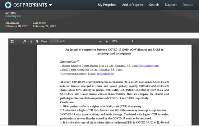Open the OSF Preprints dropdown arrow
The image size is (199, 126).
pyautogui.click(x=50, y=5)
